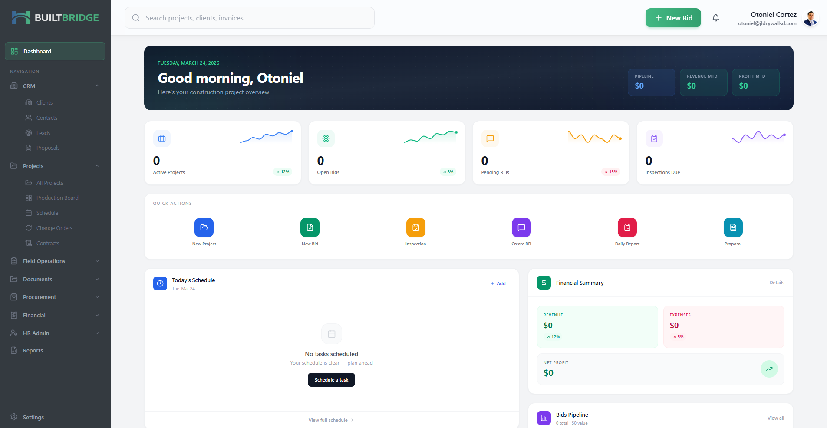Click the net profit trend indicator
The image size is (827, 428).
(769, 369)
